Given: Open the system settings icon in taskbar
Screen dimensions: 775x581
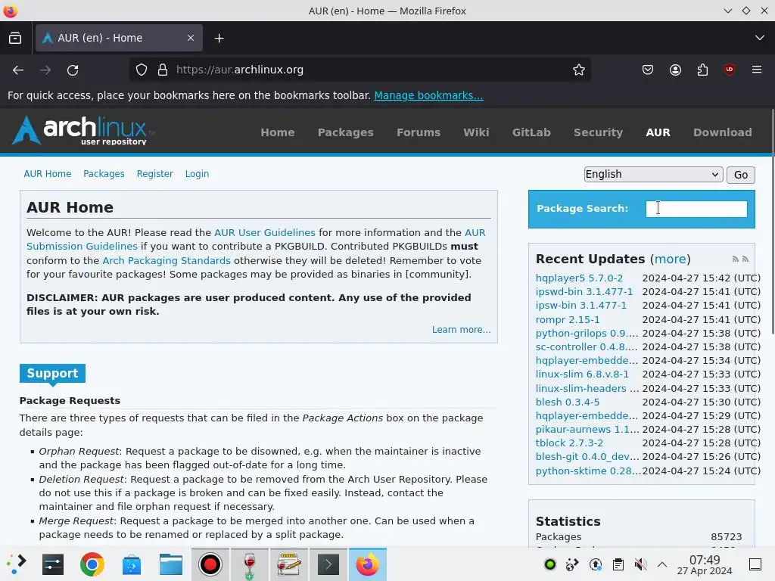Looking at the screenshot, I should click(53, 564).
